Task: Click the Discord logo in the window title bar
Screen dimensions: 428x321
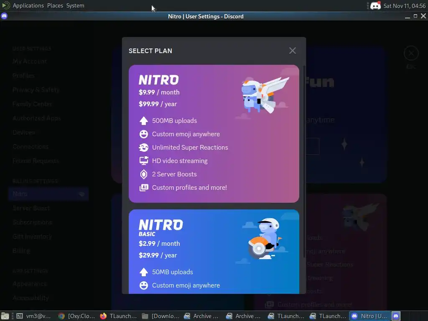Action: click(x=4, y=16)
